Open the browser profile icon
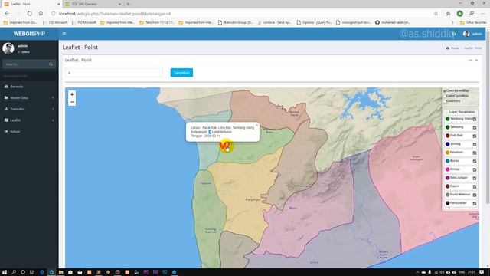 tap(459, 14)
